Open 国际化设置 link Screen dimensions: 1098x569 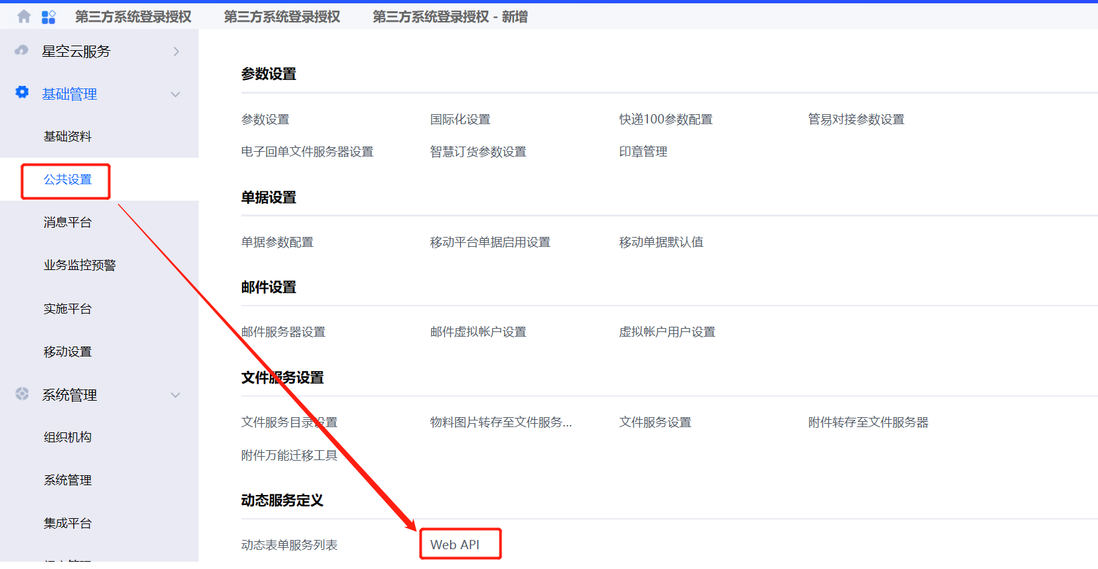click(x=460, y=119)
